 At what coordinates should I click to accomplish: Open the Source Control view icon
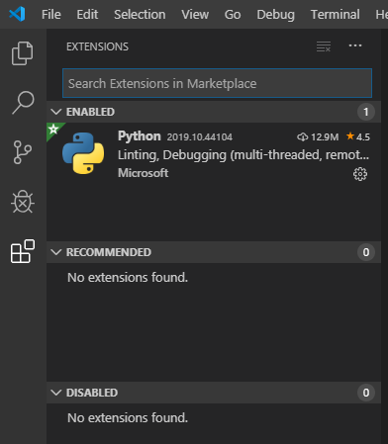23,152
